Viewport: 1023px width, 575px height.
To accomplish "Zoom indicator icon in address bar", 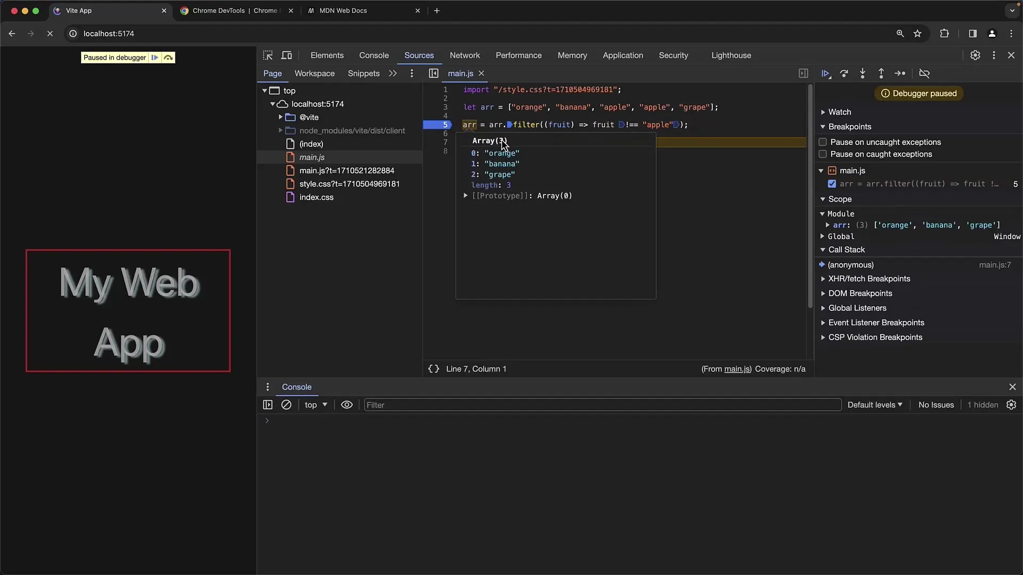I will tap(900, 34).
